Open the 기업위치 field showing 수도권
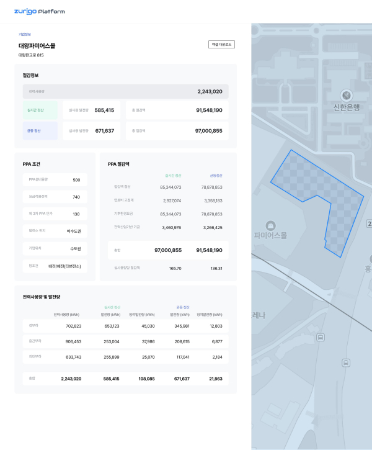Image resolution: width=372 pixels, height=450 pixels. (x=55, y=248)
